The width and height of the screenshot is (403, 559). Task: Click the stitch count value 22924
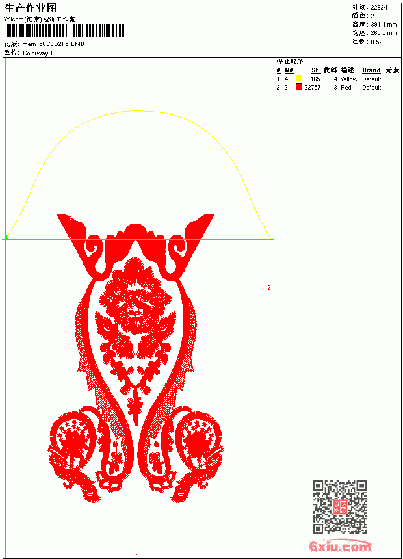[x=379, y=8]
